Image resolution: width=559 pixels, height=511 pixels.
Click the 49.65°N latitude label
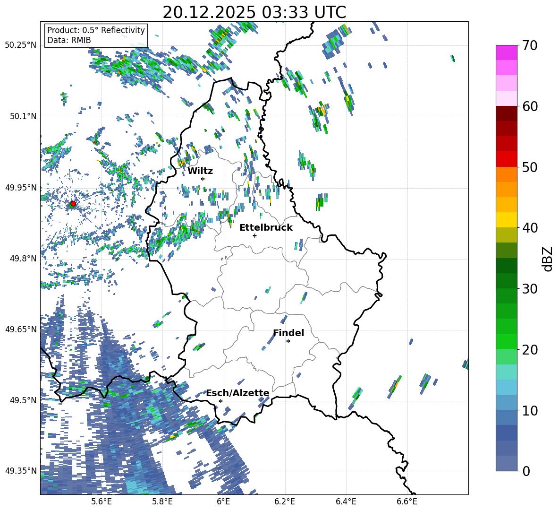[x=21, y=329]
